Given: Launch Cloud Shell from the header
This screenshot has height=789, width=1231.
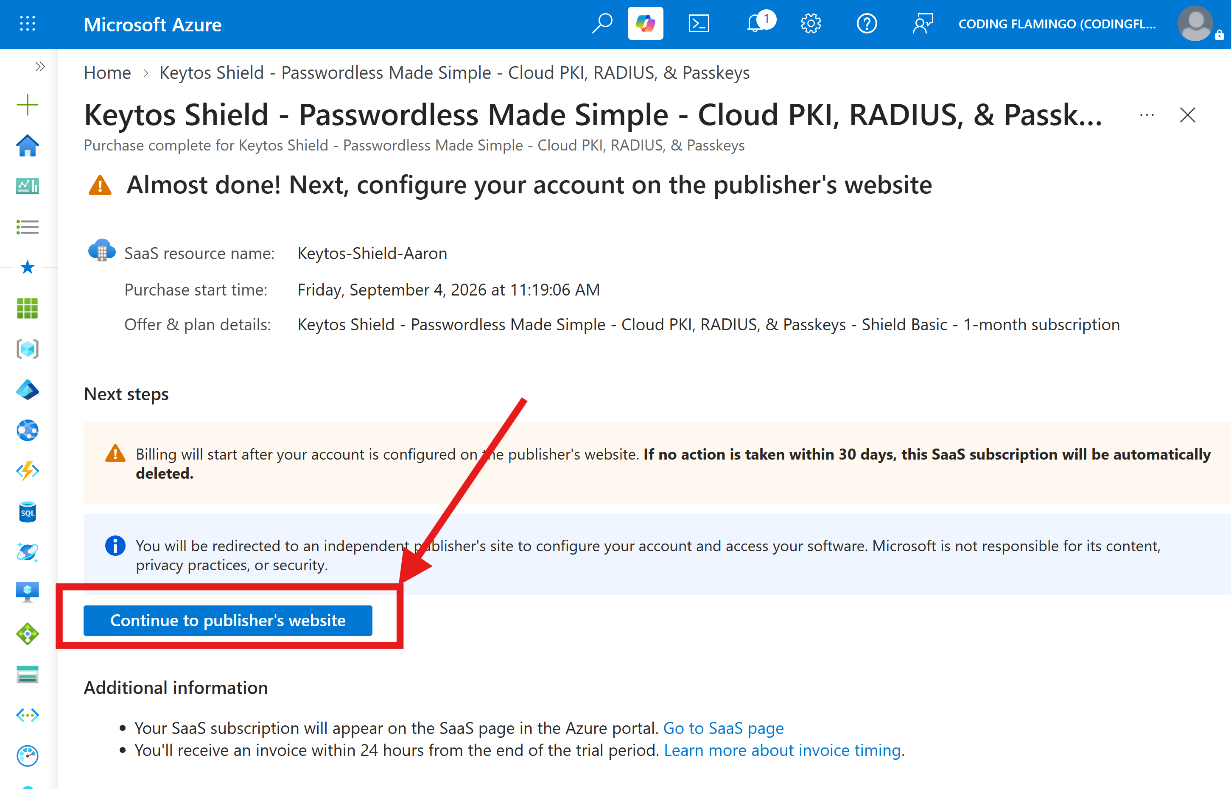Looking at the screenshot, I should [699, 24].
